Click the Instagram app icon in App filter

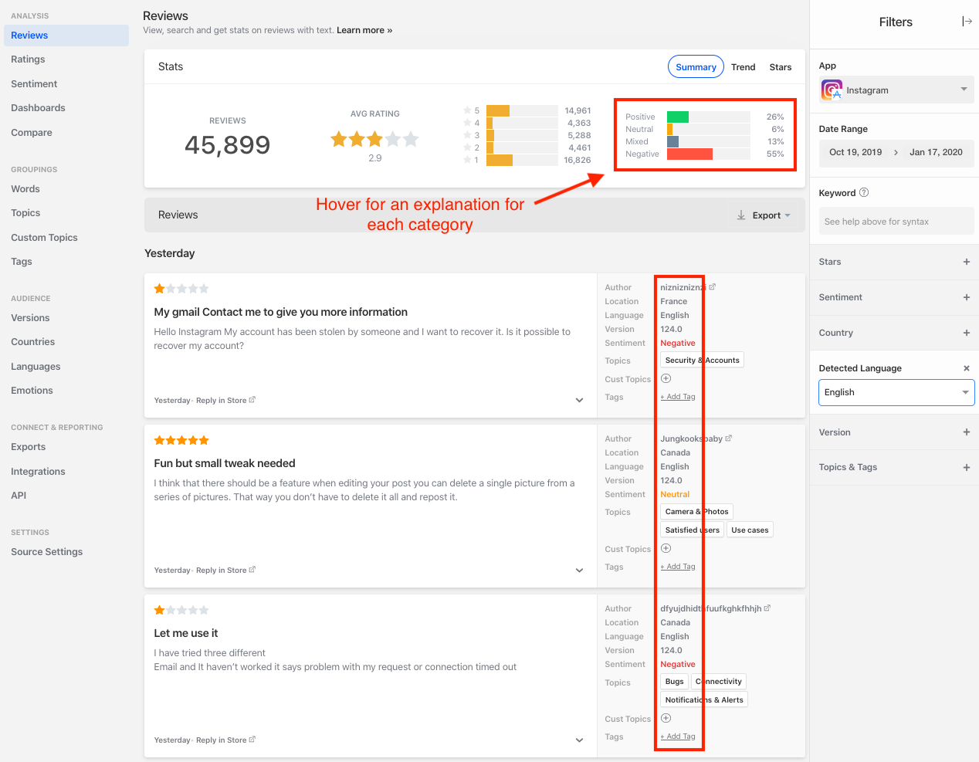[x=831, y=90]
